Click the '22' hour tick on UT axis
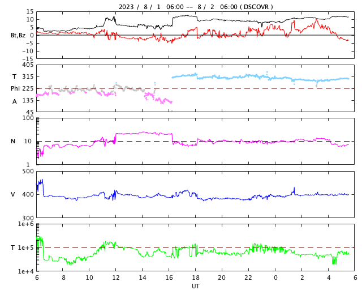 point(249,278)
